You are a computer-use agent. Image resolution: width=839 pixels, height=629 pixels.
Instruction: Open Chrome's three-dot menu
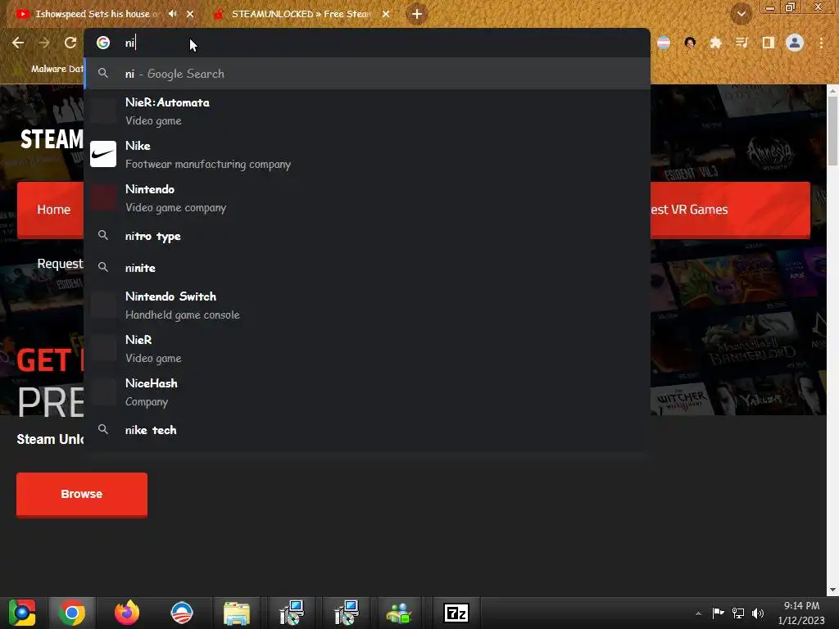pyautogui.click(x=821, y=43)
